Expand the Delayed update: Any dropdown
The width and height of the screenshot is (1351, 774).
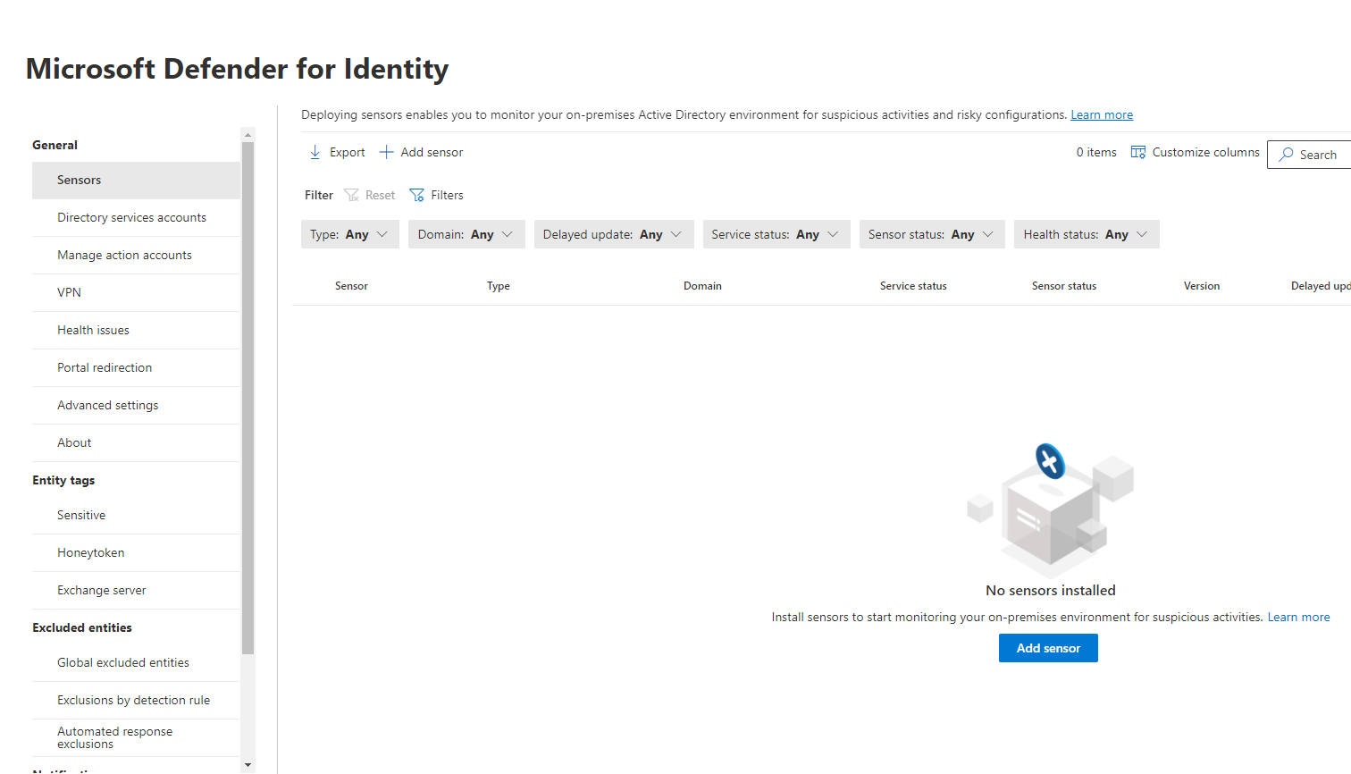pos(614,234)
